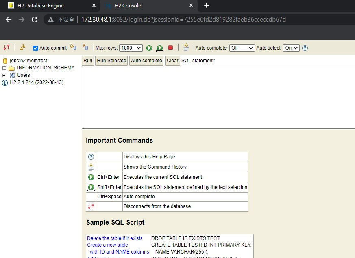355x258 pixels.
Task: Click 'Executes the current SQL statement' cell
Action: coord(185,177)
